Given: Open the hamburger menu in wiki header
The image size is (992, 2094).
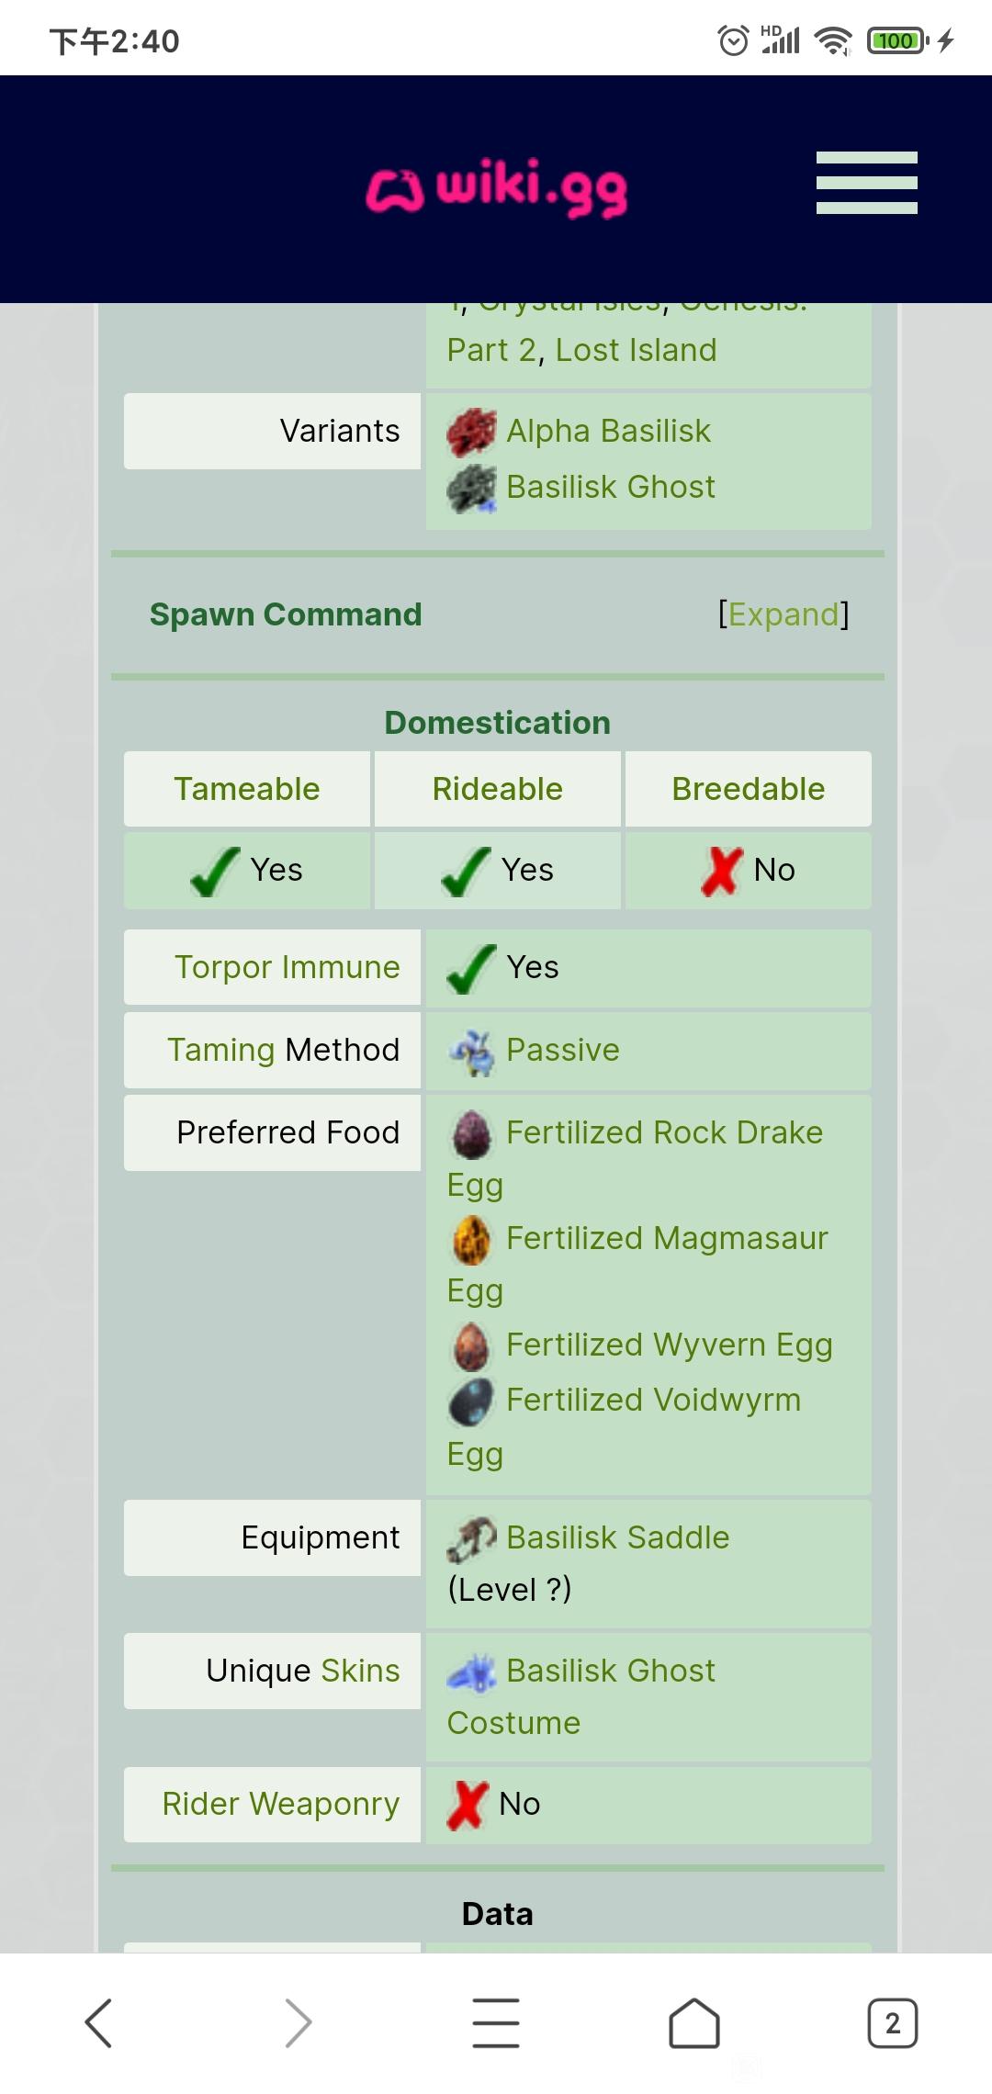Looking at the screenshot, I should (x=866, y=183).
